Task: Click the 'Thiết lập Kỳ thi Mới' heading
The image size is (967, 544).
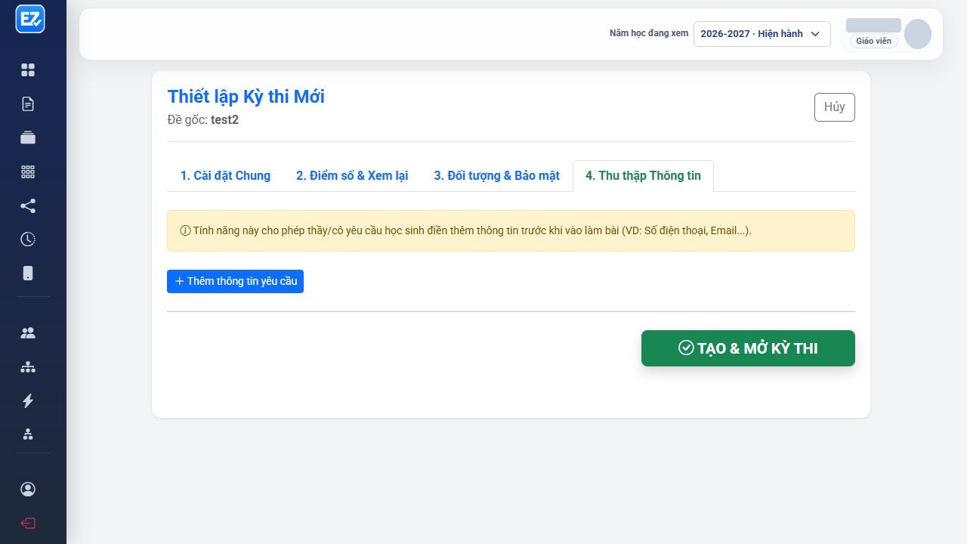Action: [246, 97]
